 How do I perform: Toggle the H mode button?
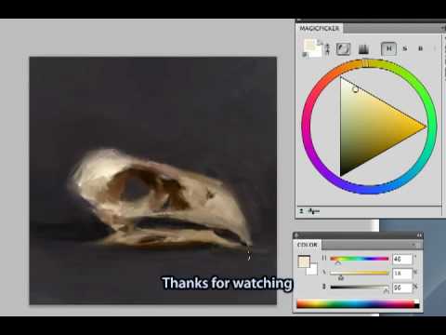coord(388,48)
